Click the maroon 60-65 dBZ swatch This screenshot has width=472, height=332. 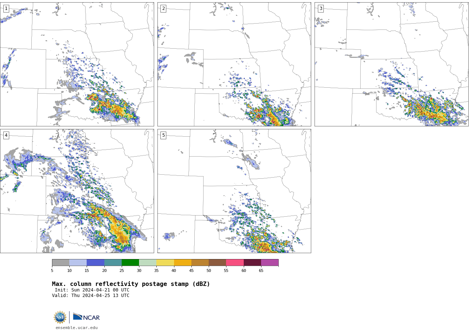pos(252,263)
